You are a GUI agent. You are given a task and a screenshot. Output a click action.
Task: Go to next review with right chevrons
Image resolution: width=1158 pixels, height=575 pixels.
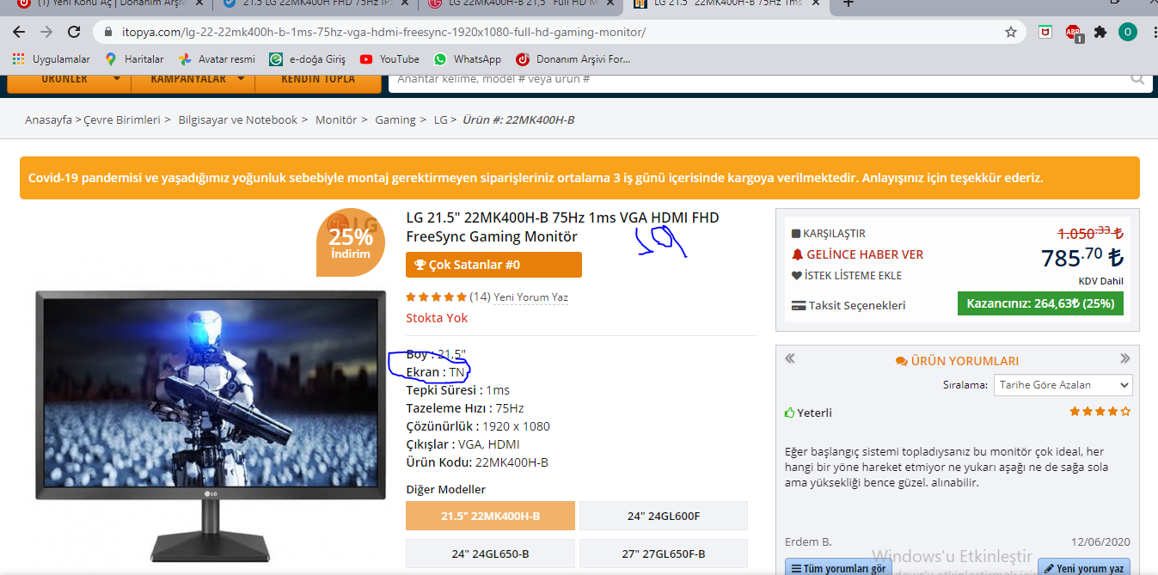(1125, 358)
